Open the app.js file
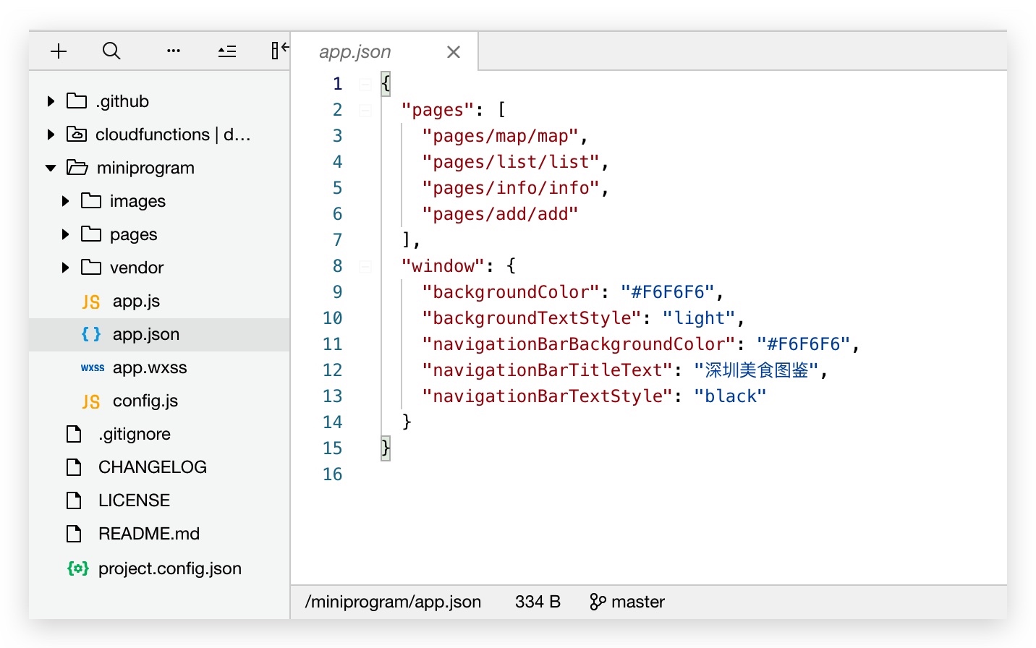Image resolution: width=1036 pixels, height=648 pixels. coord(137,301)
